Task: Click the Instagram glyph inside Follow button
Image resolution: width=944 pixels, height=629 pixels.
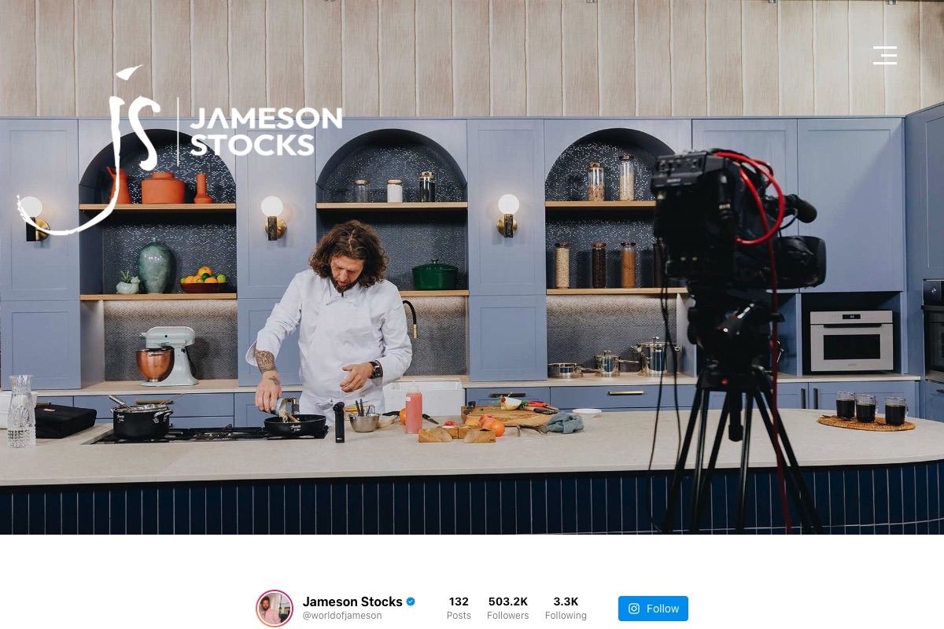Action: (634, 609)
